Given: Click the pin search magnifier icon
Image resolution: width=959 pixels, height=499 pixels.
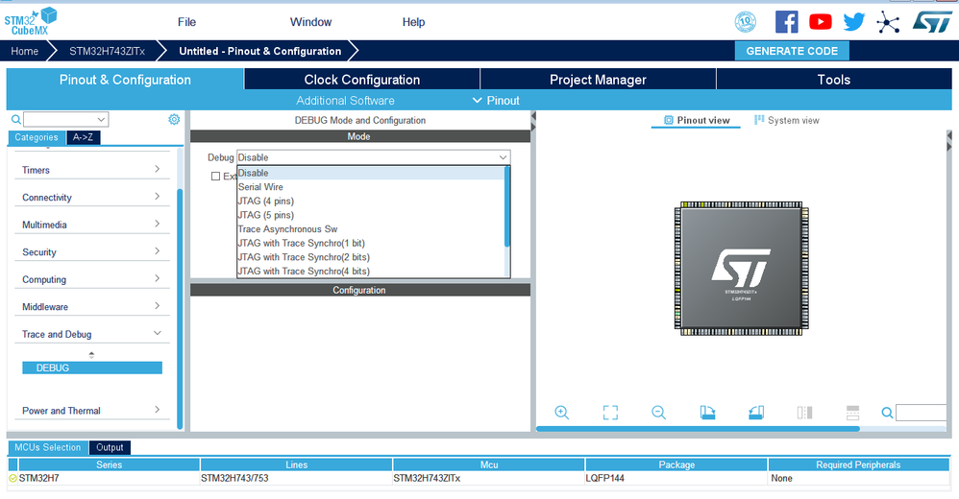Looking at the screenshot, I should (887, 413).
